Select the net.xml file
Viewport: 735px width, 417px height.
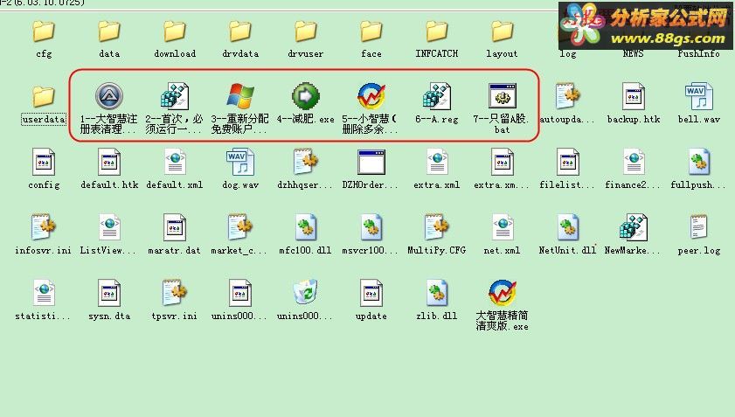click(x=502, y=227)
